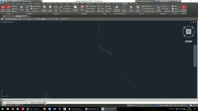
Task: Switch to the Insert ribbon tab
Action: (x=43, y=4)
